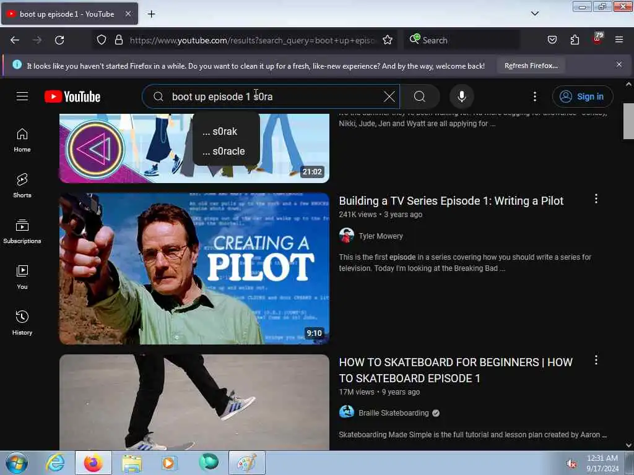Click Tyler Mowery channel avatar

[347, 236]
